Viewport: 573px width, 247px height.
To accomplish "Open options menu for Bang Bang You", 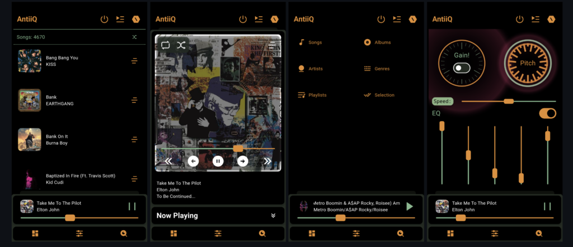I will pyautogui.click(x=134, y=61).
